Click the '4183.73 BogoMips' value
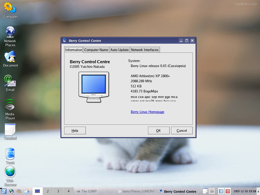Image resolution: width=260 pixels, height=195 pixels. click(x=144, y=91)
